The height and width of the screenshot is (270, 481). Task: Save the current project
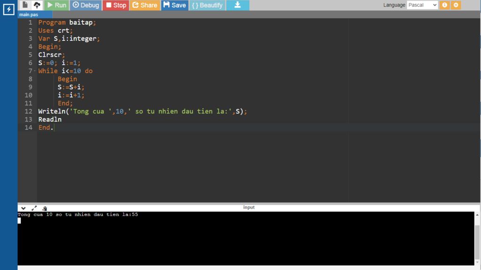175,5
